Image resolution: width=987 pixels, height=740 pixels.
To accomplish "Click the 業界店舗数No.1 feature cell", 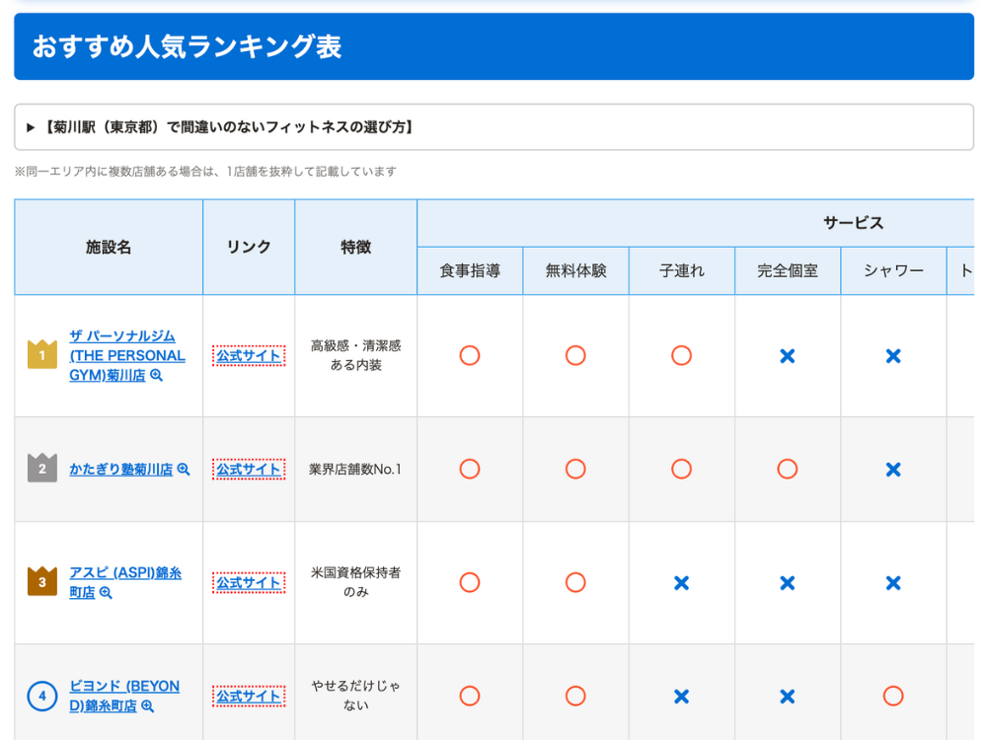I will tap(355, 470).
